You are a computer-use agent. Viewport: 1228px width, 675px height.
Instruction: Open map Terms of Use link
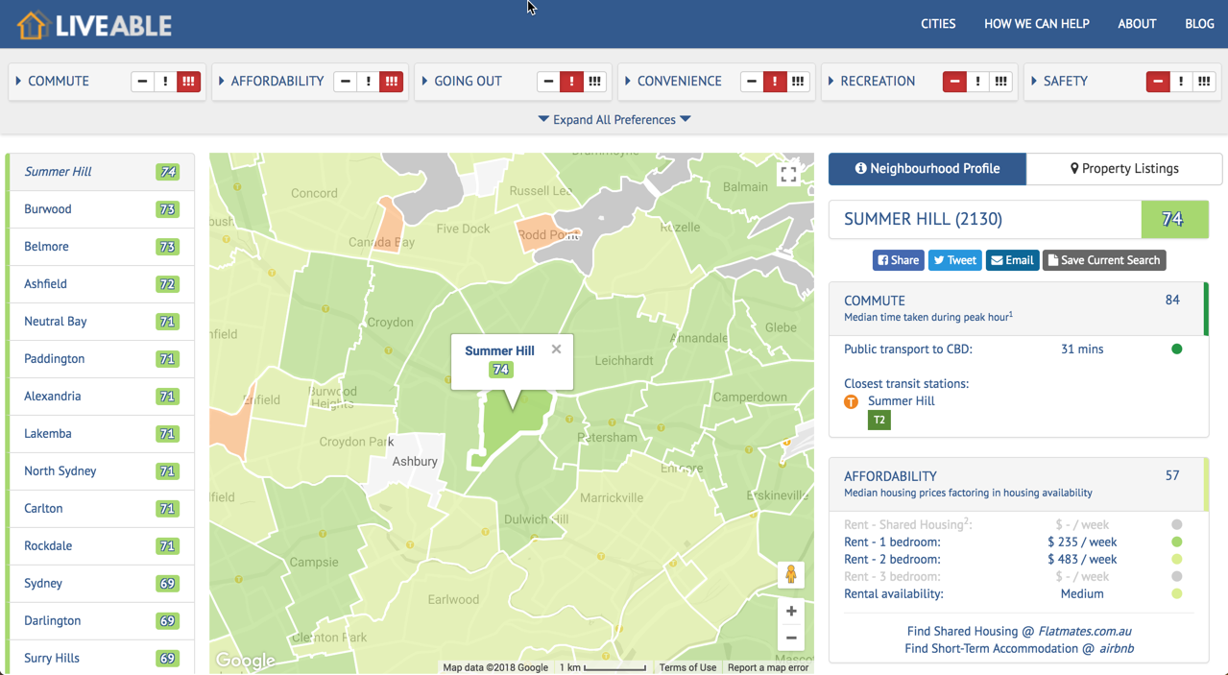click(x=687, y=667)
